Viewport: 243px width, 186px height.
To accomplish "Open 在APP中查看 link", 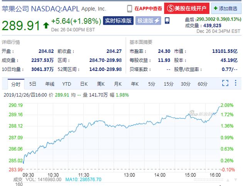I will (148, 8).
